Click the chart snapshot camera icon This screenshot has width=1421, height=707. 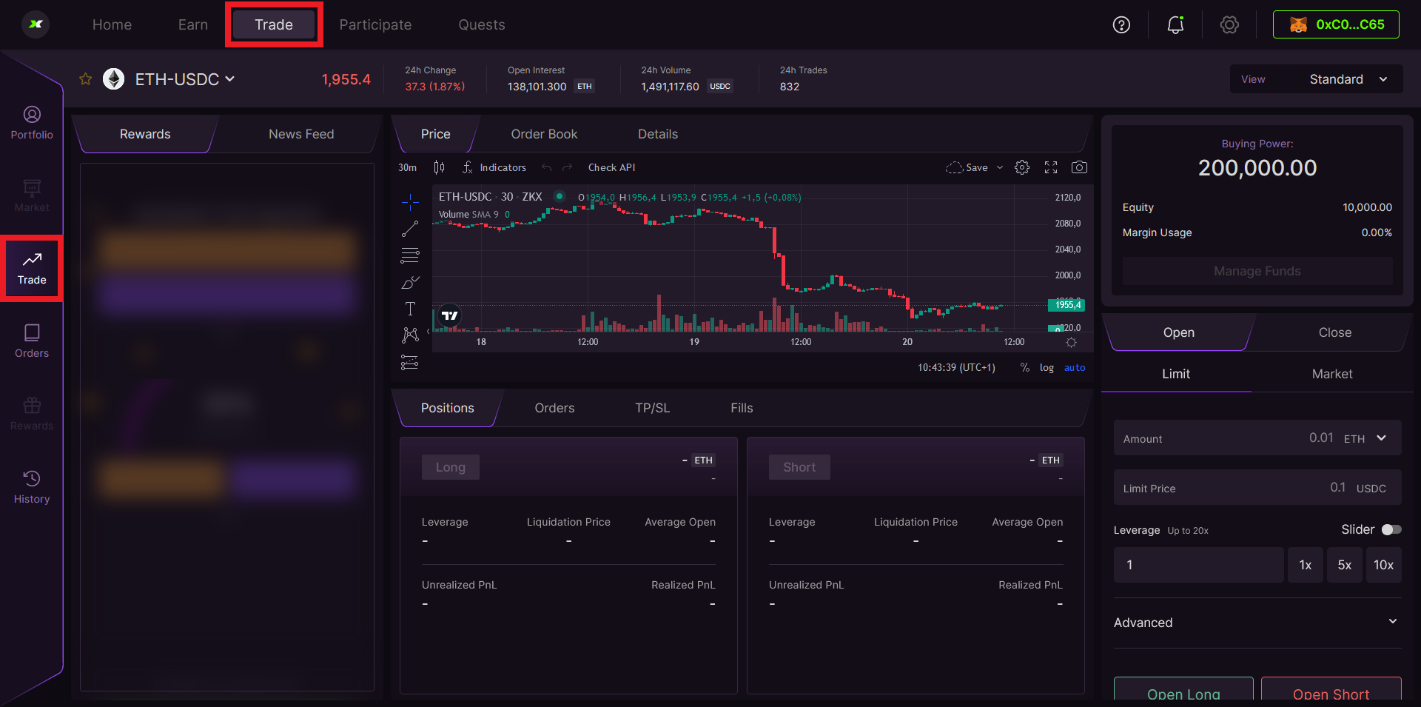point(1079,167)
